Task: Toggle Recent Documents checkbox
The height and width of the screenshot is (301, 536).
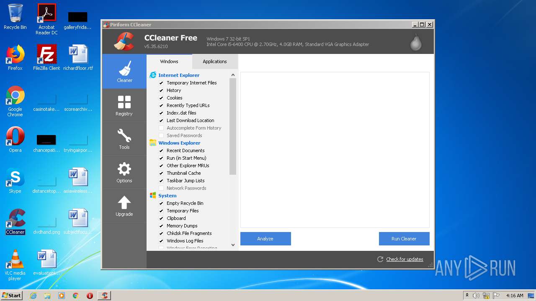Action: tap(161, 150)
